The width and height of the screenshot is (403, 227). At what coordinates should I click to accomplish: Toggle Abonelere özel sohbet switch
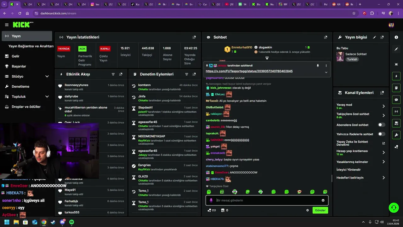382,125
